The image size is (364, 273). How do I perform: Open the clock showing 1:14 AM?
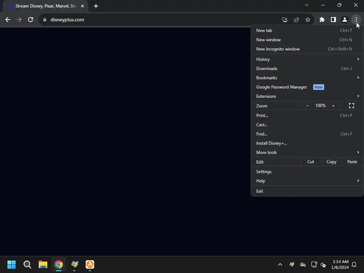point(340,264)
